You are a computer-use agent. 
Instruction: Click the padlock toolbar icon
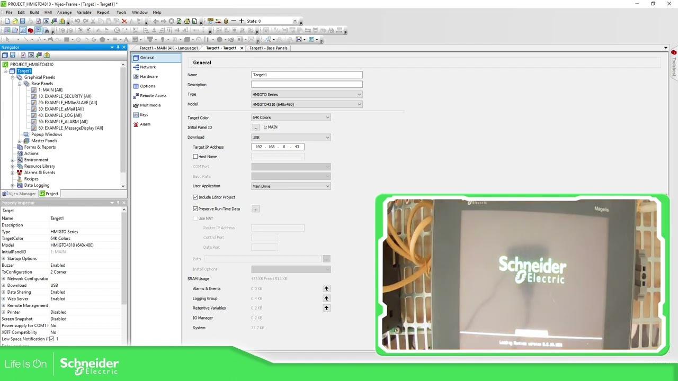tap(226, 21)
